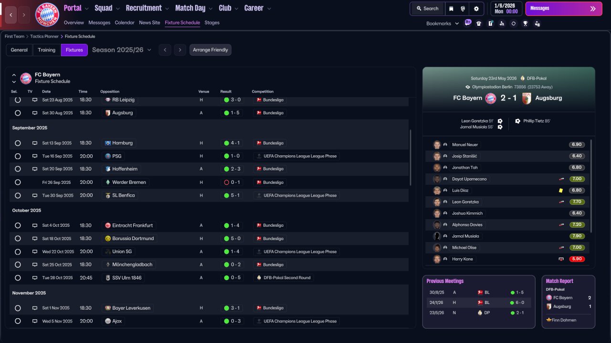Screen dimensions: 611x343
Task: Open the Season 2025/26 dropdown
Action: pos(122,50)
